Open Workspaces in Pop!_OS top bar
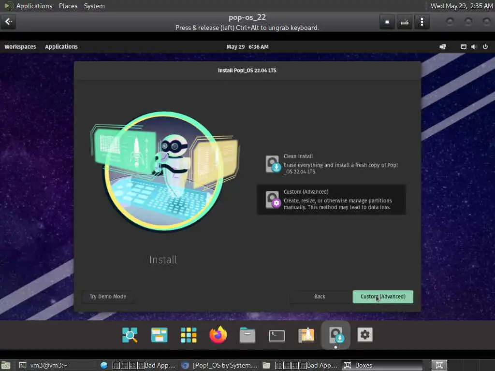This screenshot has height=371, width=495. pyautogui.click(x=20, y=47)
